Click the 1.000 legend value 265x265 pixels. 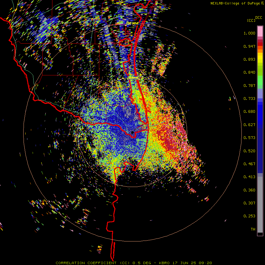pos(249,33)
